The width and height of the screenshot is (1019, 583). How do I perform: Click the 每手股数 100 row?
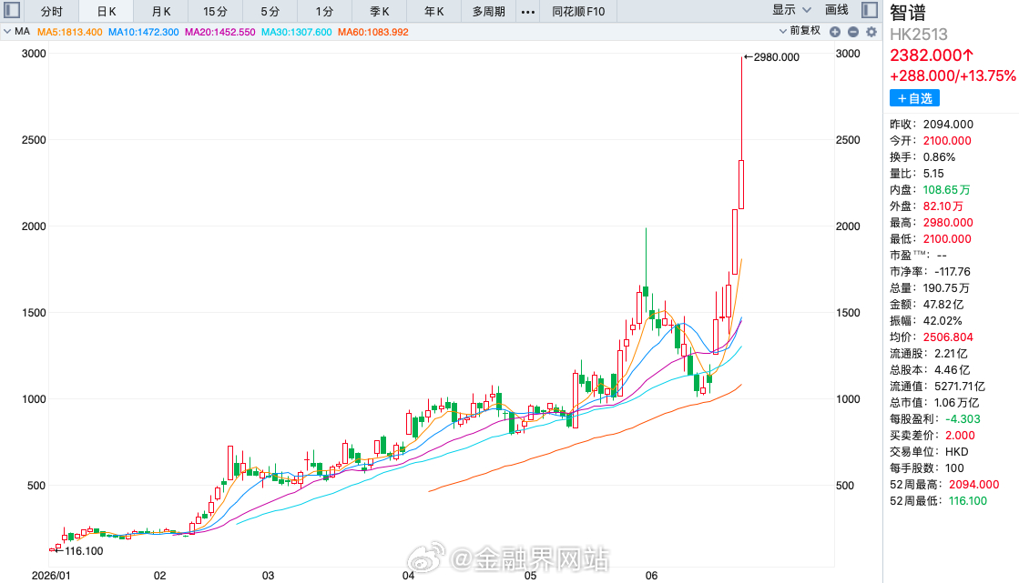pos(927,468)
